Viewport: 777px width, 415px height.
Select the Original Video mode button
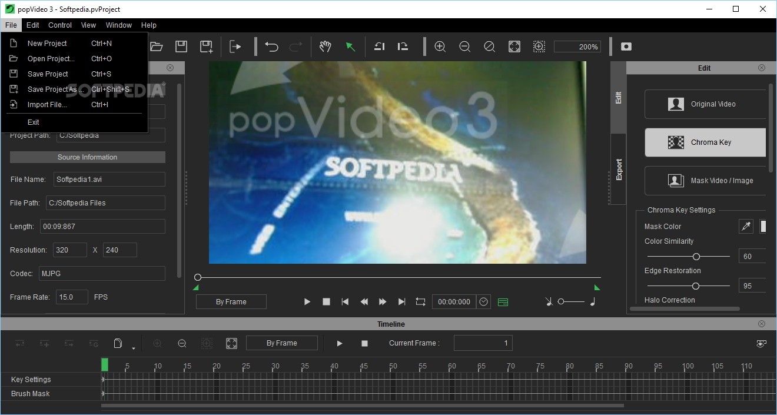(705, 104)
